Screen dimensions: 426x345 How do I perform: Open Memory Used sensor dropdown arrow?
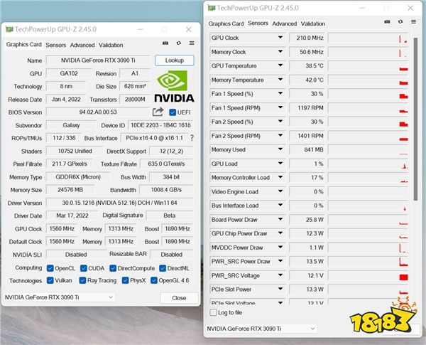pyautogui.click(x=280, y=149)
